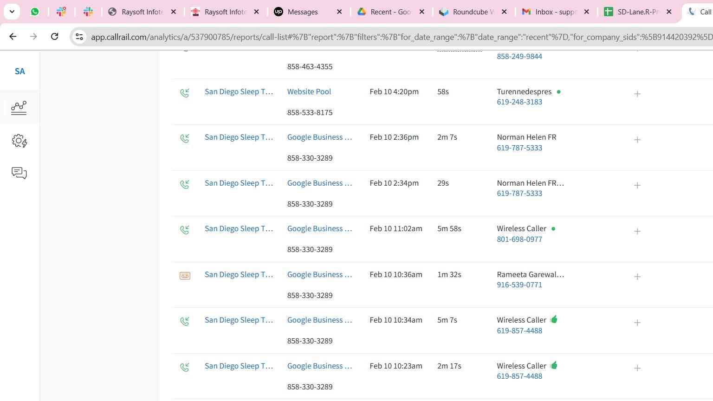This screenshot has height=401, width=713.
Task: Select tracking number 858-463-4355
Action: [x=310, y=66]
